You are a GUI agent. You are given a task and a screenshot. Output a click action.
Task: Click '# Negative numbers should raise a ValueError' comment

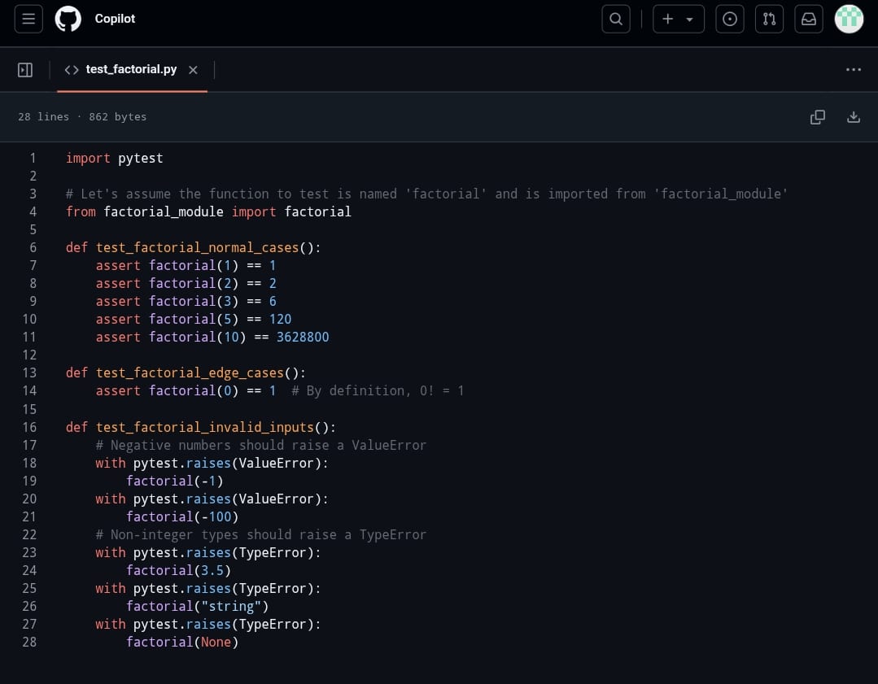pyautogui.click(x=261, y=445)
